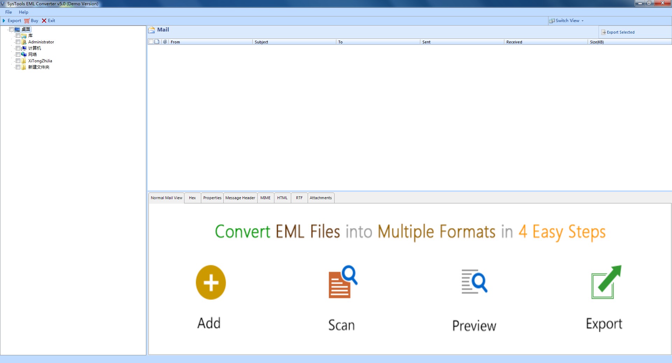Select the 新建文件夹 folder in tree

38,67
